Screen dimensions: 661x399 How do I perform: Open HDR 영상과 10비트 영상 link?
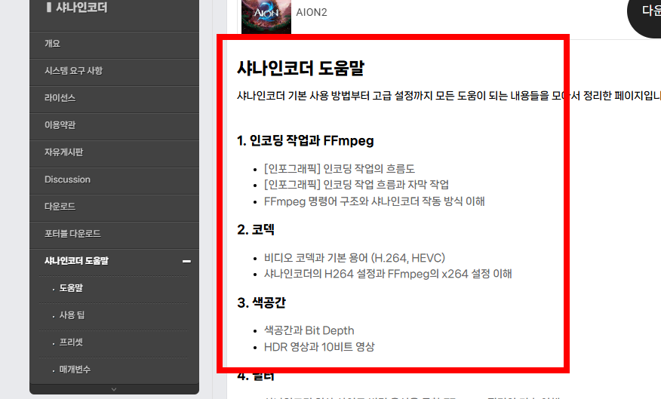tap(319, 347)
